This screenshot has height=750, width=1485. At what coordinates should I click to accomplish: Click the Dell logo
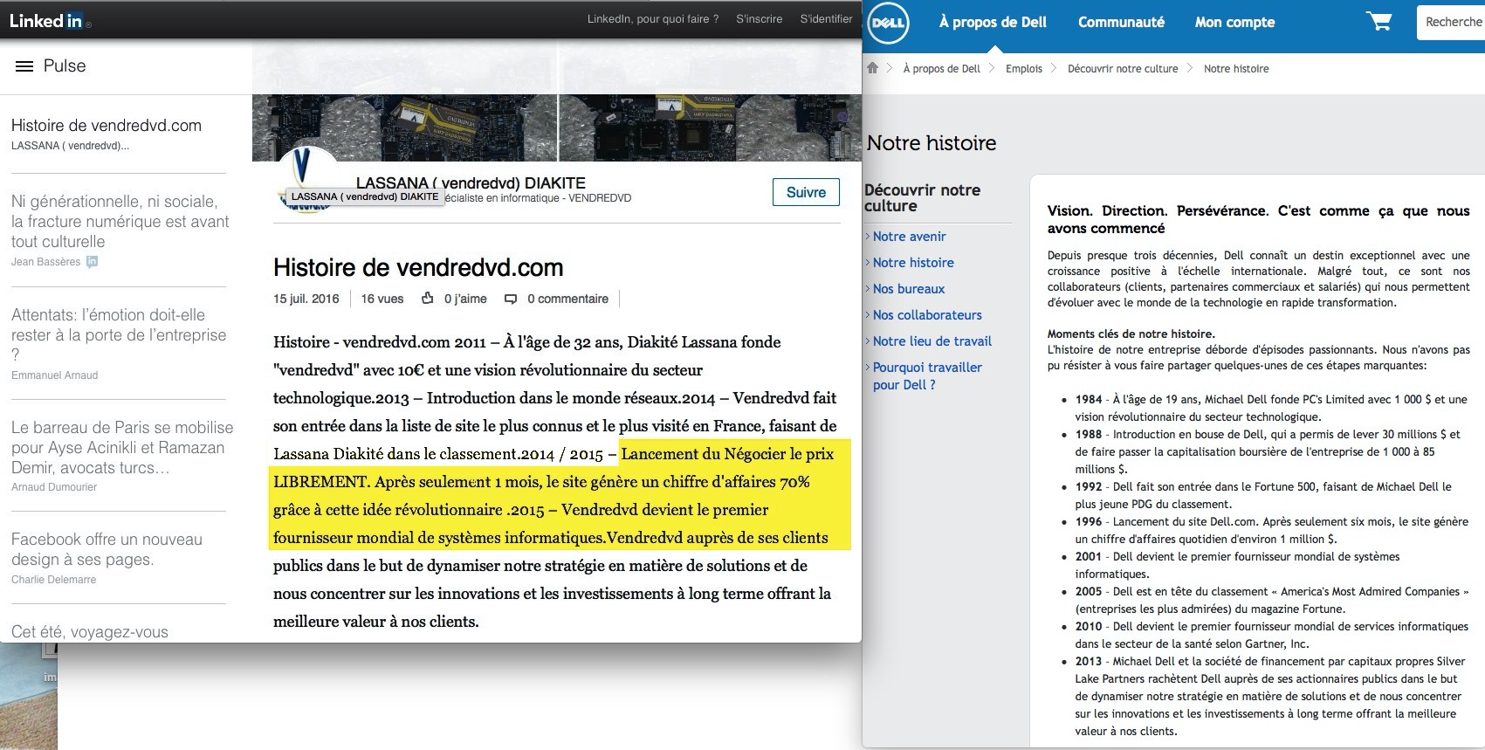pos(889,24)
